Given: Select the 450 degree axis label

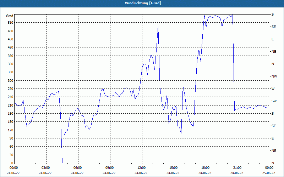Looking at the screenshot, I should [x=11, y=39].
